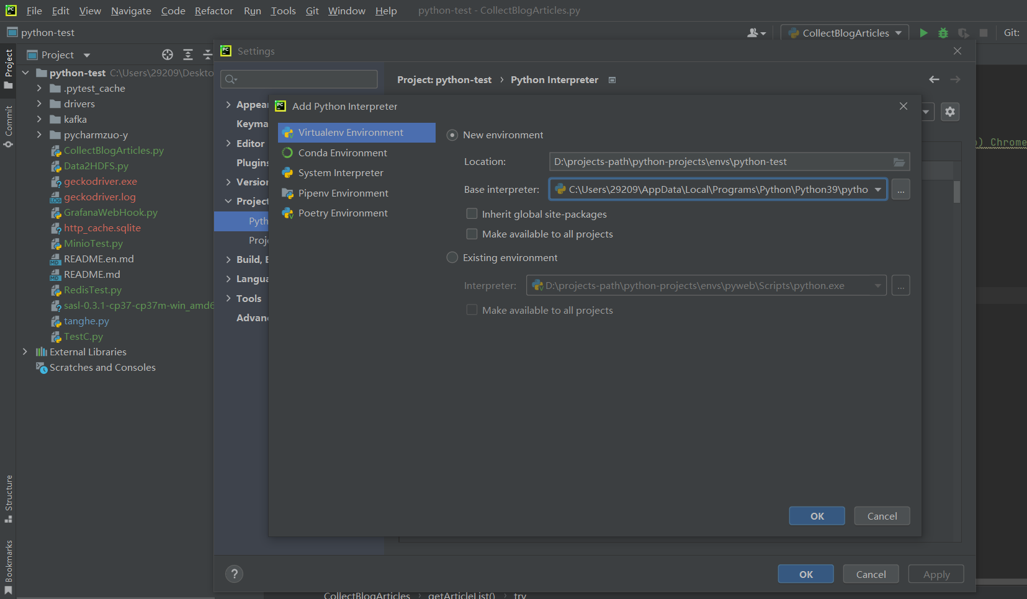Expand the drivers folder
This screenshot has height=599, width=1027.
tap(39, 104)
